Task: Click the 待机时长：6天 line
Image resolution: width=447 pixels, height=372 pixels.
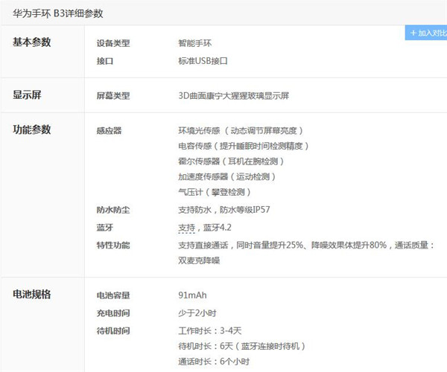Action: coord(241,346)
